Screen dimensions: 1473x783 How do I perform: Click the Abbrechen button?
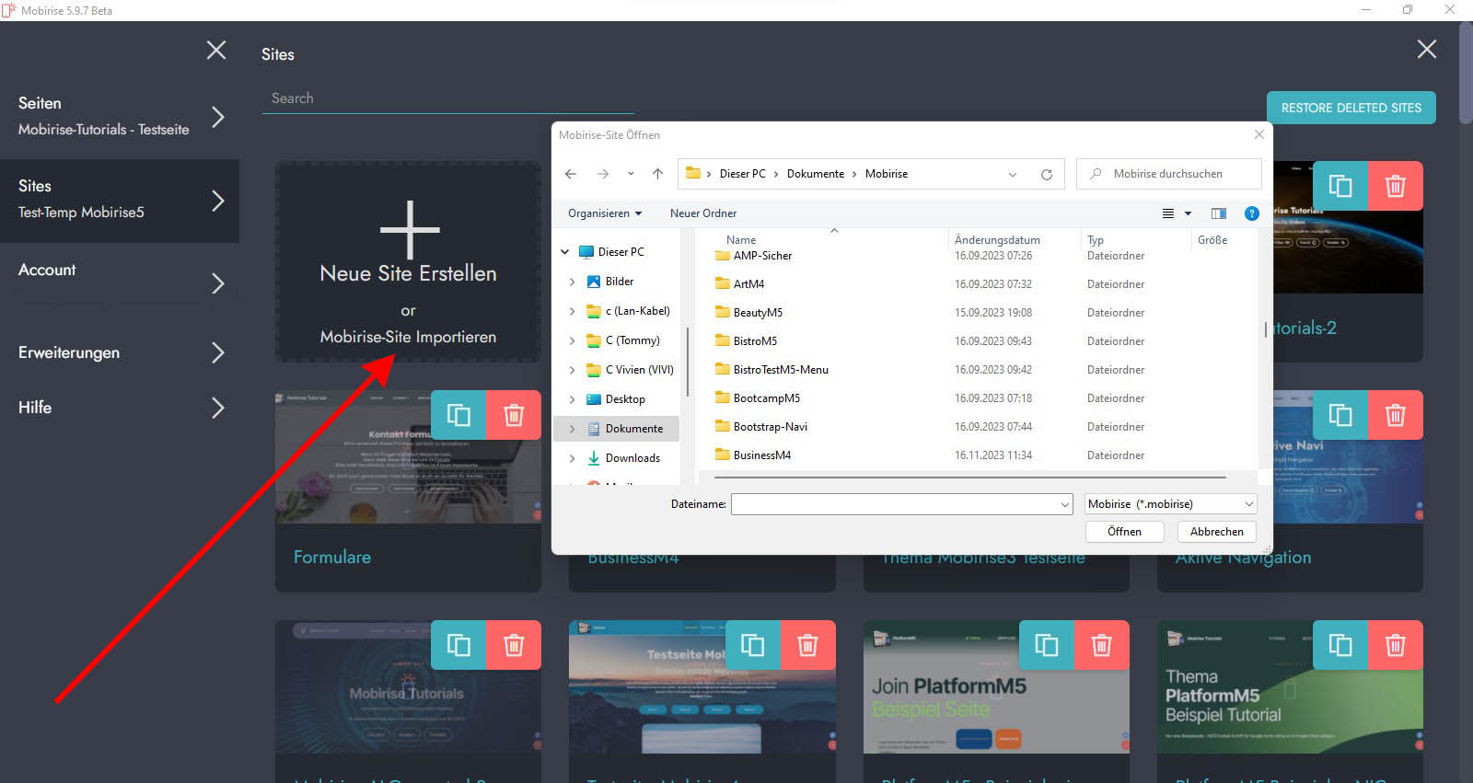1216,532
